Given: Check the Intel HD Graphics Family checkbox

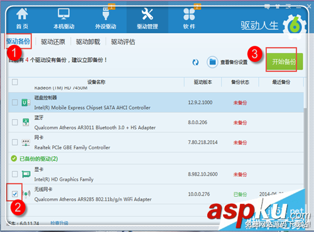Looking at the screenshot, I should tap(15, 174).
